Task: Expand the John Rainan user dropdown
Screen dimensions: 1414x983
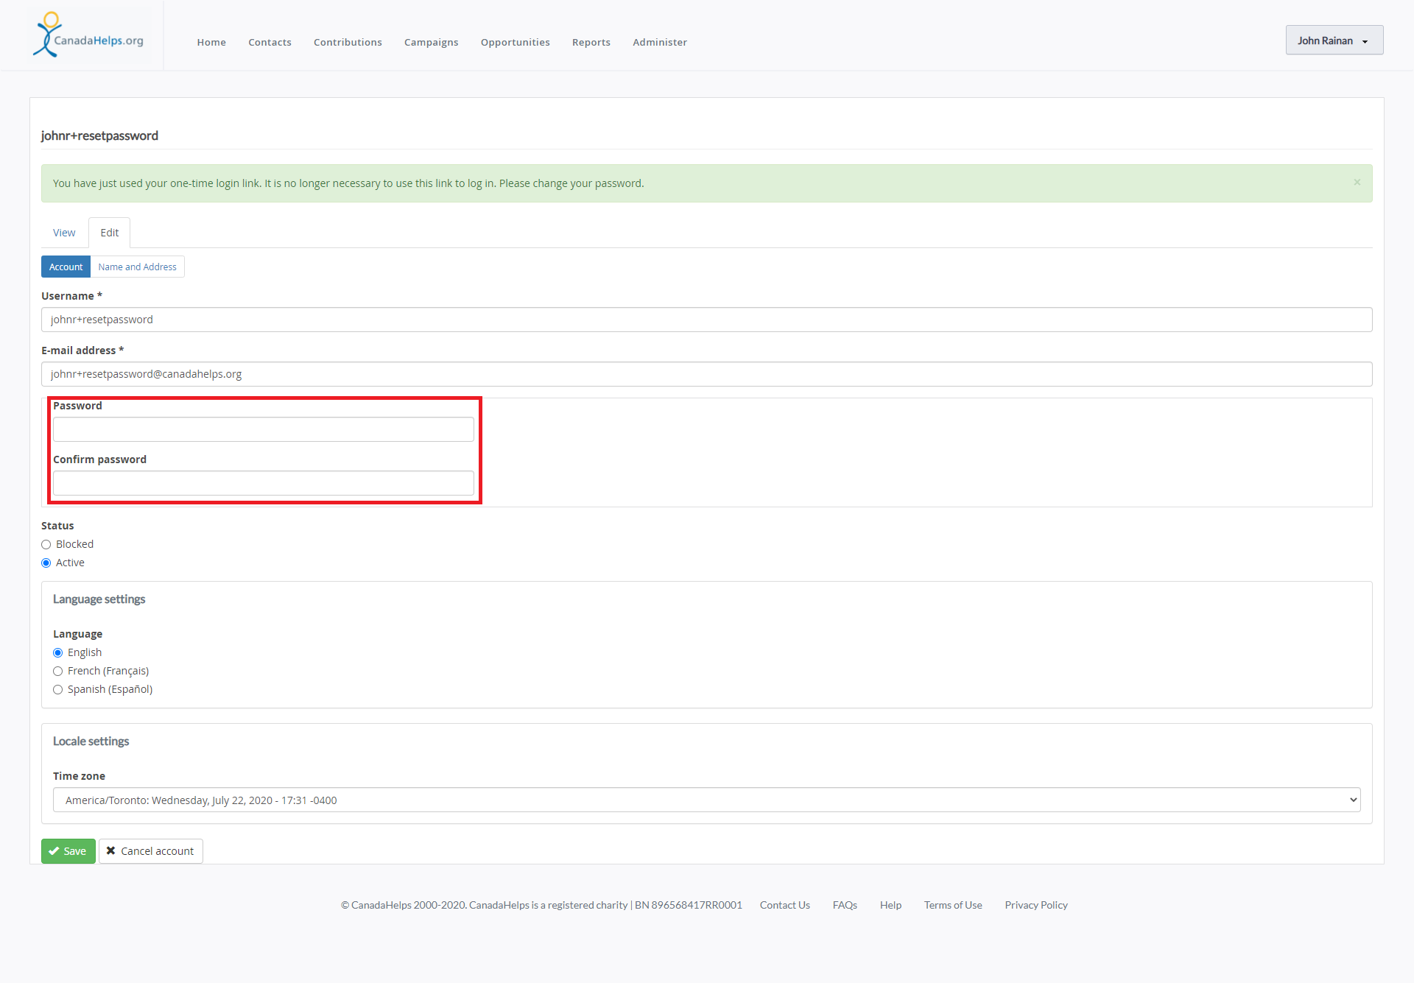Action: tap(1334, 40)
